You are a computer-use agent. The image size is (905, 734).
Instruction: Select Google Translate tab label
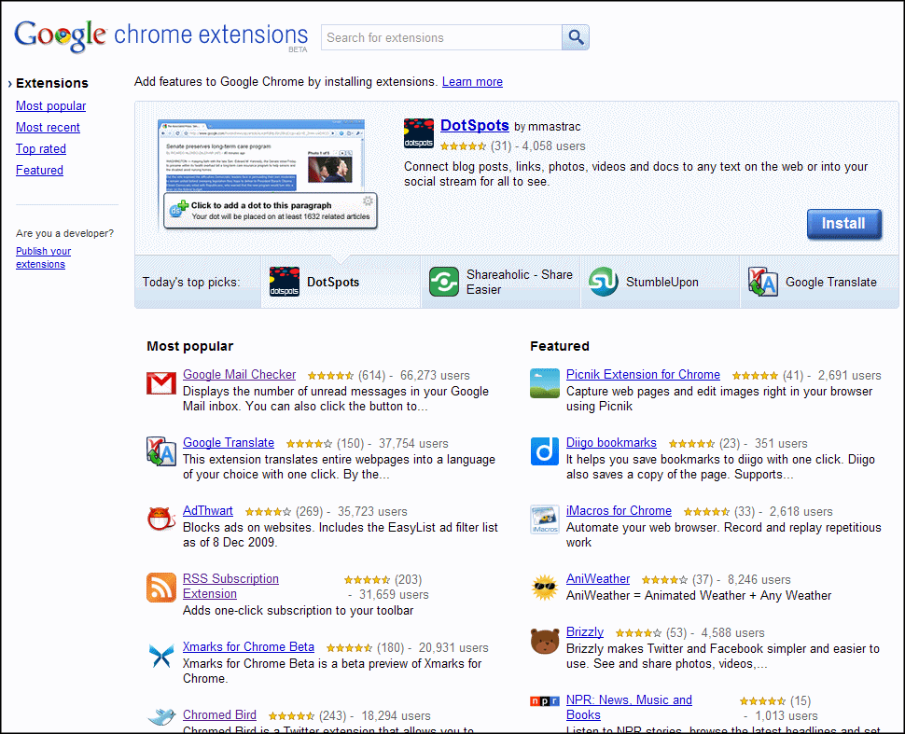click(x=831, y=283)
